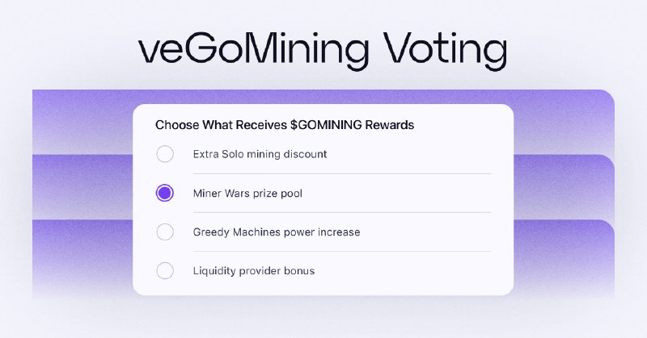Image resolution: width=647 pixels, height=338 pixels.
Task: Pick the Liquidity provider bonus radio button
Action: (x=165, y=270)
